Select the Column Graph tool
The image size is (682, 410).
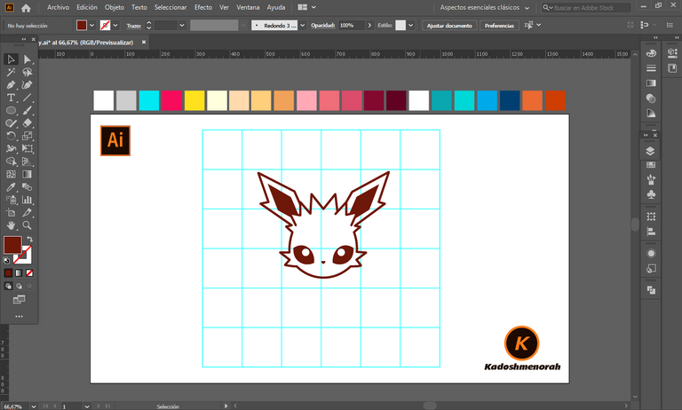[x=27, y=200]
